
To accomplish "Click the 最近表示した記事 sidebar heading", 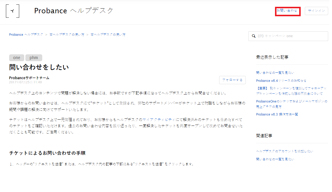I will click(272, 57).
